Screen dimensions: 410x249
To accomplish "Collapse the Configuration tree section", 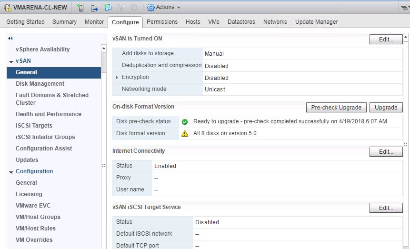I will [x=11, y=172].
